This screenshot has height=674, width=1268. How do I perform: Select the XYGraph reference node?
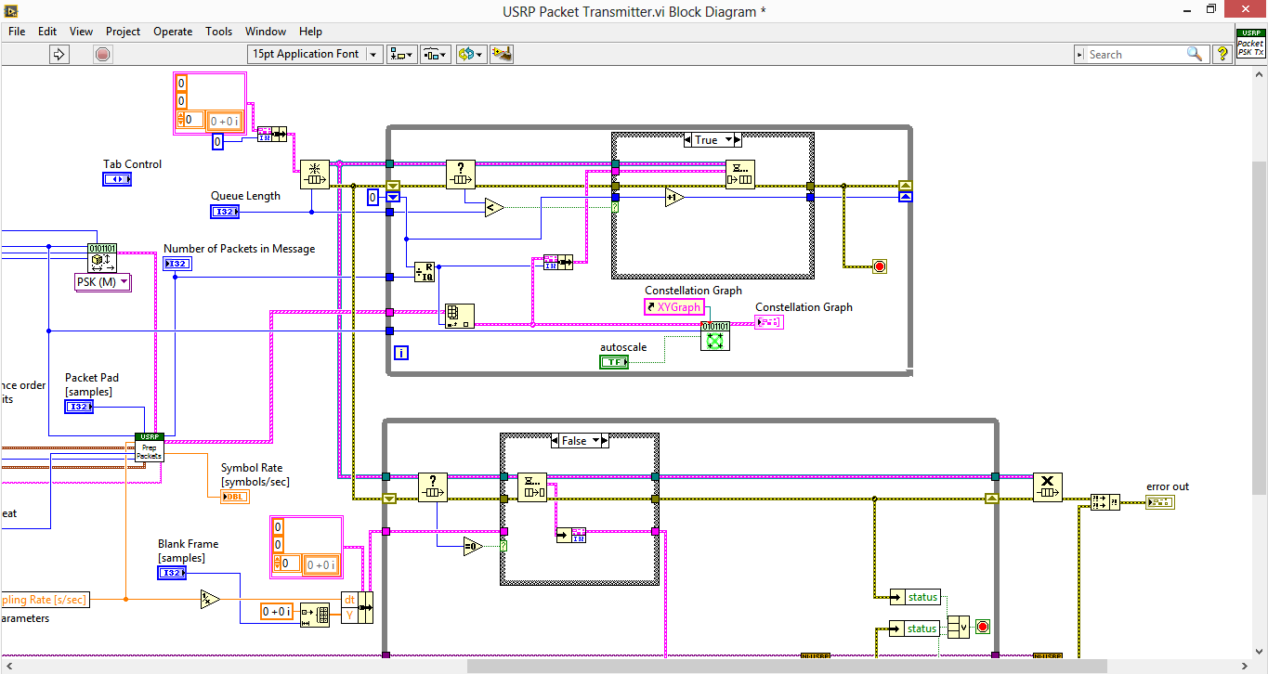pos(673,307)
